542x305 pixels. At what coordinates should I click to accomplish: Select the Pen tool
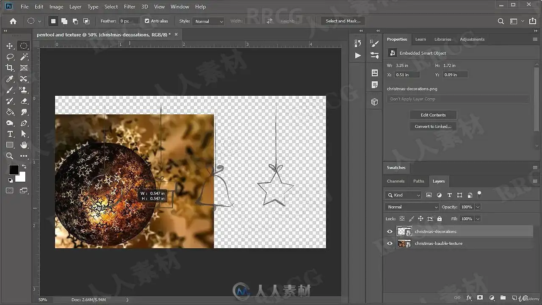point(24,123)
